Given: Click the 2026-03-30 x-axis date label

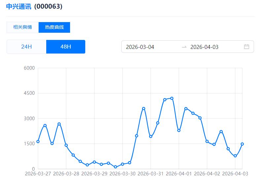Looking at the screenshot, I should (x=122, y=173).
